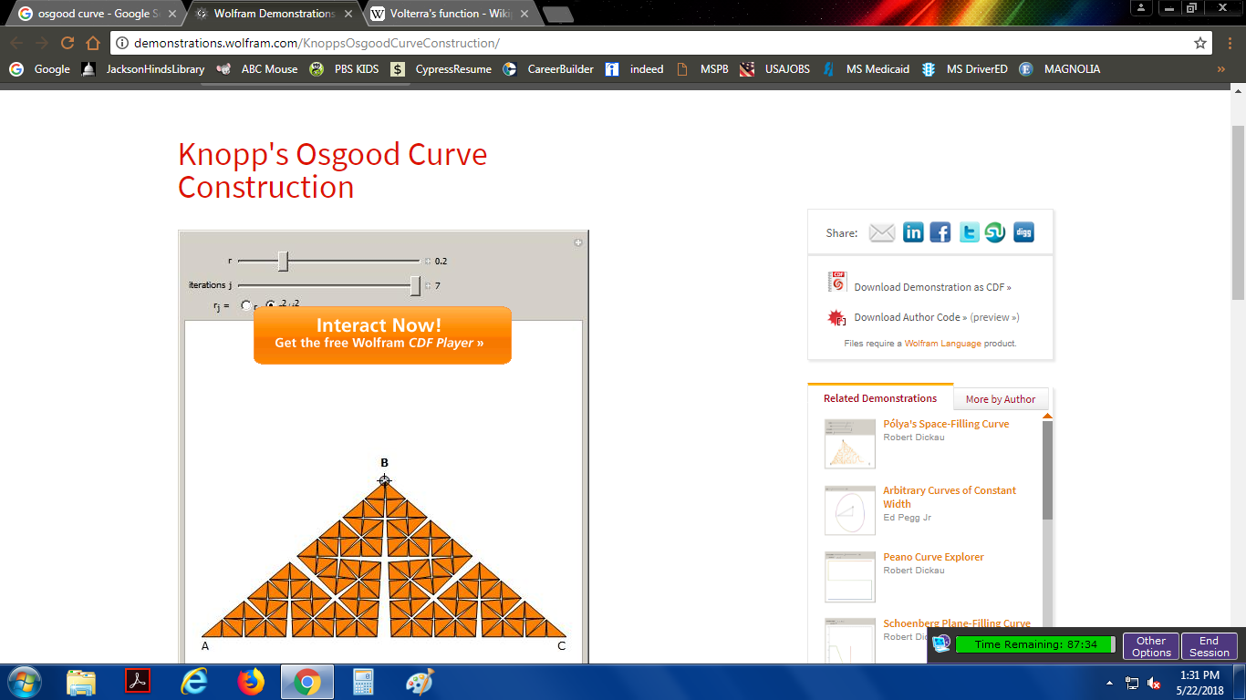Screen dimensions: 1246x700
Task: Open the Calculator taskbar icon
Action: click(364, 682)
